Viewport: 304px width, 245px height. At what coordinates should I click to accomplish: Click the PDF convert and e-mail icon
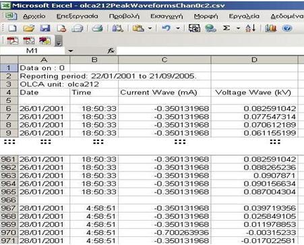pos(29,40)
